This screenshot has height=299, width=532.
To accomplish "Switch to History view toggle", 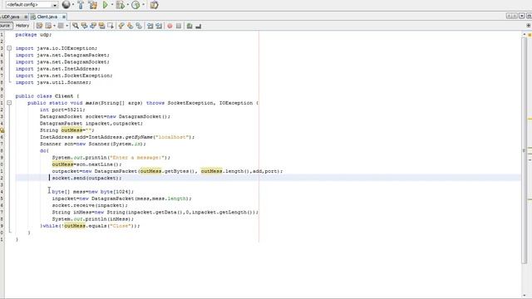I will coord(22,26).
